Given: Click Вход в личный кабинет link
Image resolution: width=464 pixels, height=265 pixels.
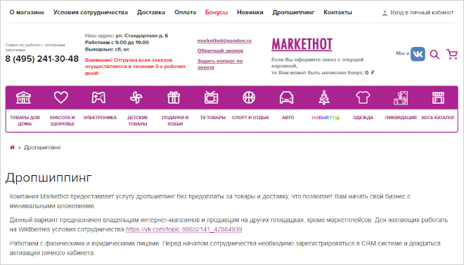Looking at the screenshot, I should 422,13.
